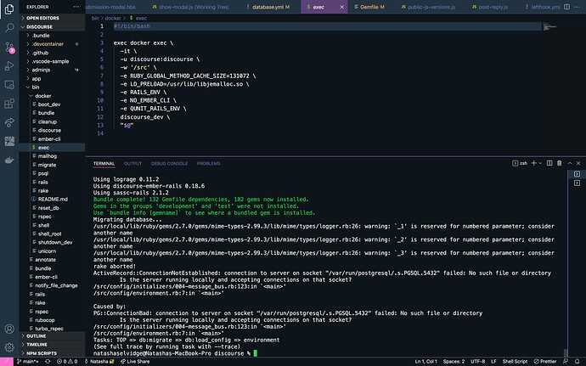Expand the NPM SCRIPTS section

tap(53, 353)
